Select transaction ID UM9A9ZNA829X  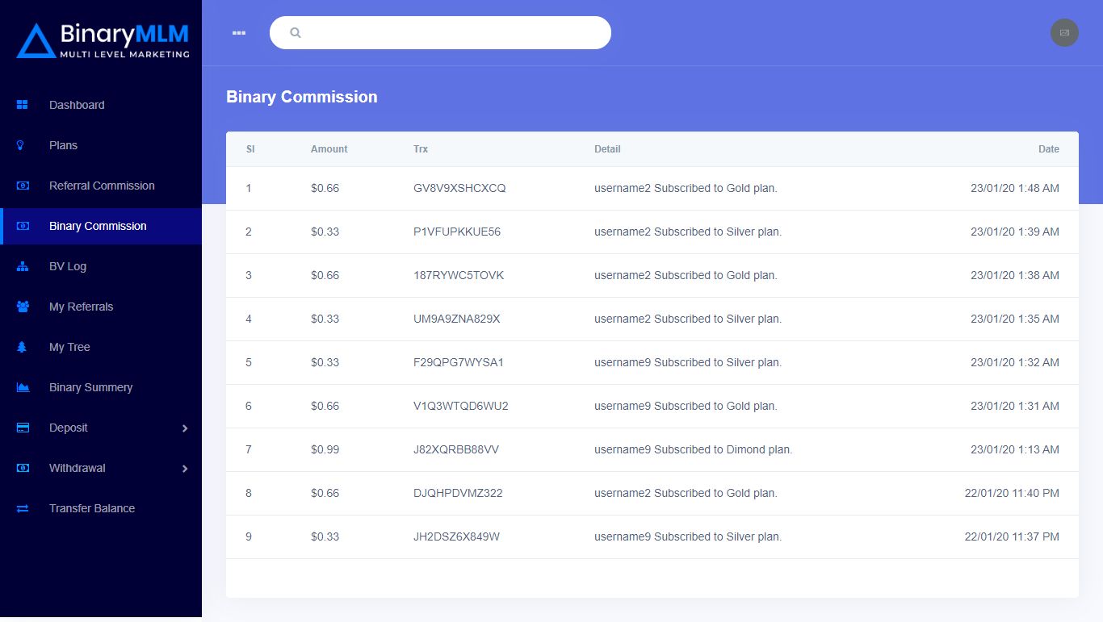point(457,319)
